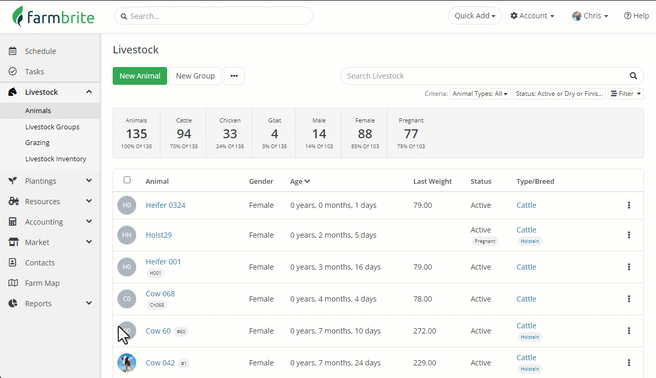Click the New Animal button

(x=140, y=76)
